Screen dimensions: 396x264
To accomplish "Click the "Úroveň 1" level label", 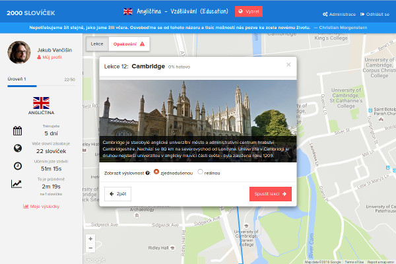I will (x=16, y=79).
